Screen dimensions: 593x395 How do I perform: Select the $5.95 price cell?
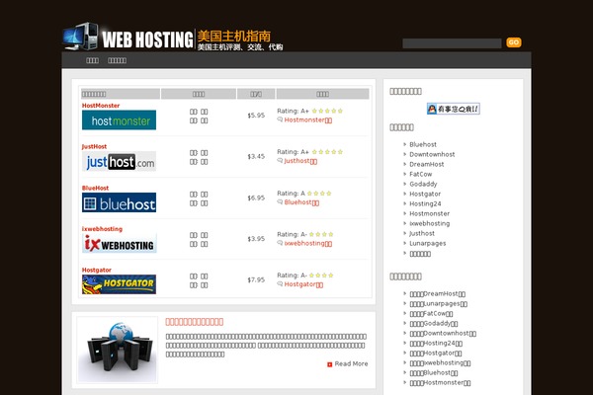tap(256, 116)
